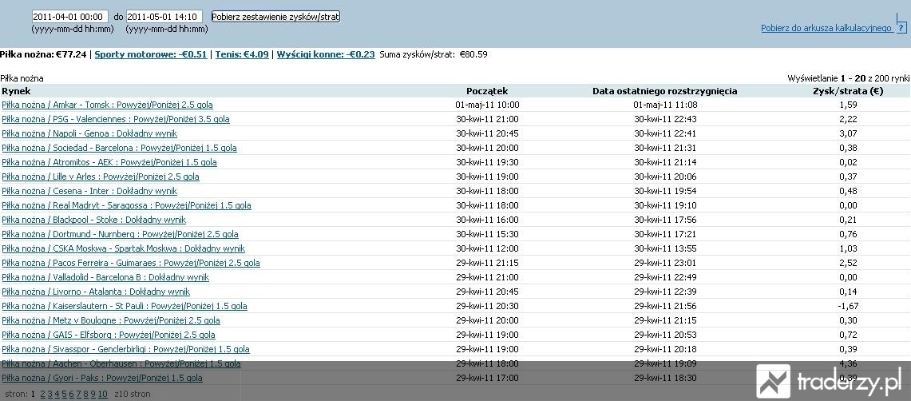Open Gyori - Paks market link

(102, 378)
